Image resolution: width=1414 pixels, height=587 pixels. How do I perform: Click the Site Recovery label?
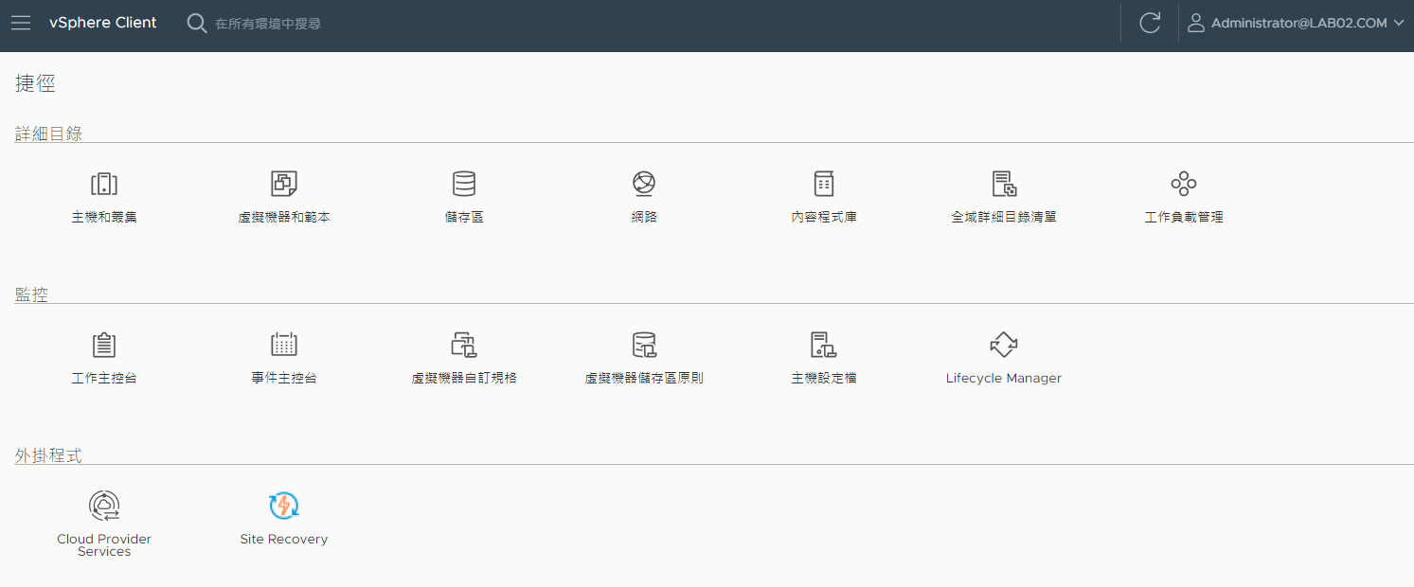284,539
